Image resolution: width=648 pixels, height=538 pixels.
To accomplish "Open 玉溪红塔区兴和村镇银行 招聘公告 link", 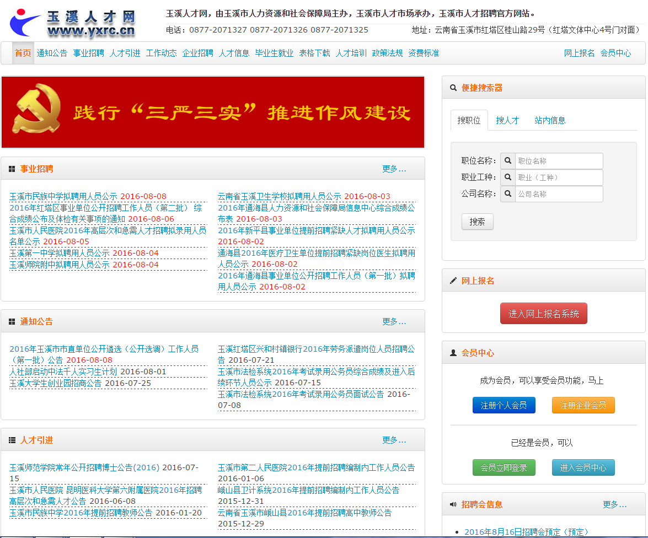I will coord(316,354).
